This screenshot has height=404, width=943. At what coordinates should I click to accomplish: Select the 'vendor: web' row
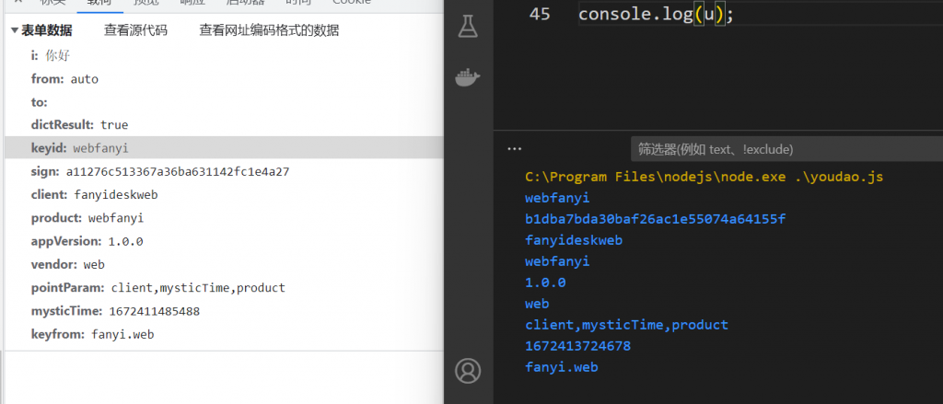tap(224, 264)
